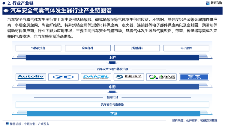Select the 电子部件 box

tap(186, 48)
